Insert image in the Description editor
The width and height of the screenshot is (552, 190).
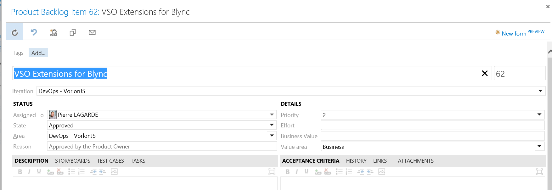[x=114, y=172]
